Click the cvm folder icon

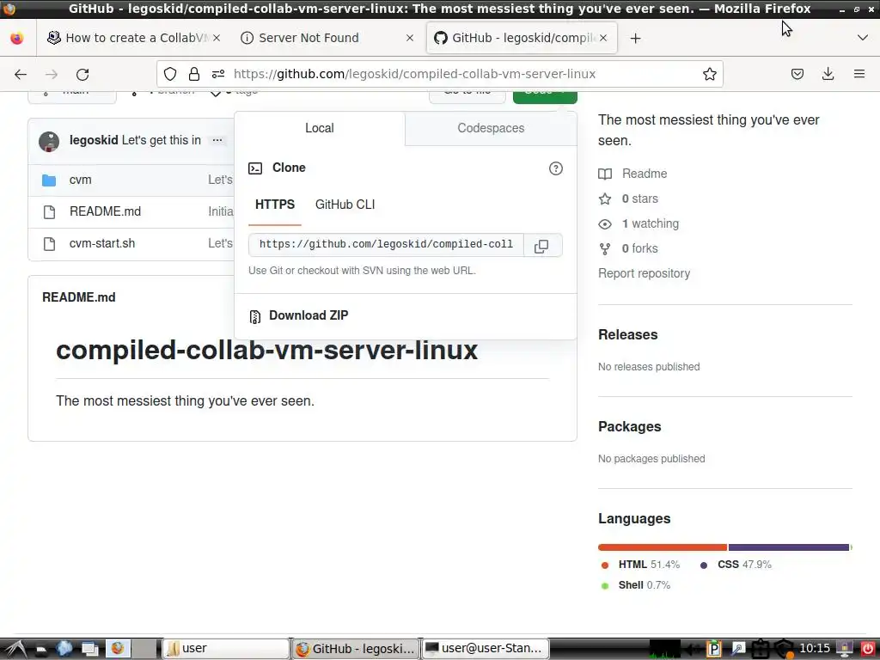(49, 180)
